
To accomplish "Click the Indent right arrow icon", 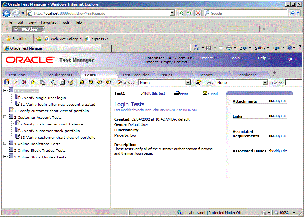I will (x=109, y=82).
